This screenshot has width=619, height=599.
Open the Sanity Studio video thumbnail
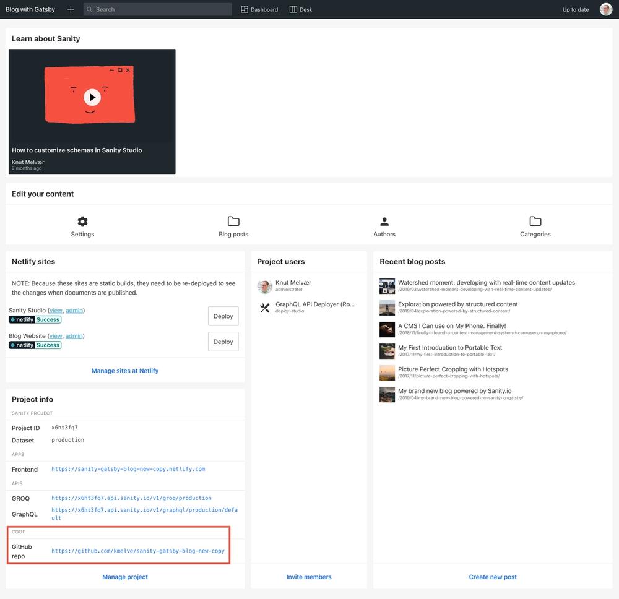coord(92,111)
